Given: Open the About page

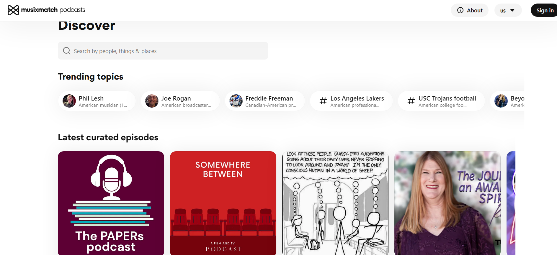Looking at the screenshot, I should [x=470, y=10].
